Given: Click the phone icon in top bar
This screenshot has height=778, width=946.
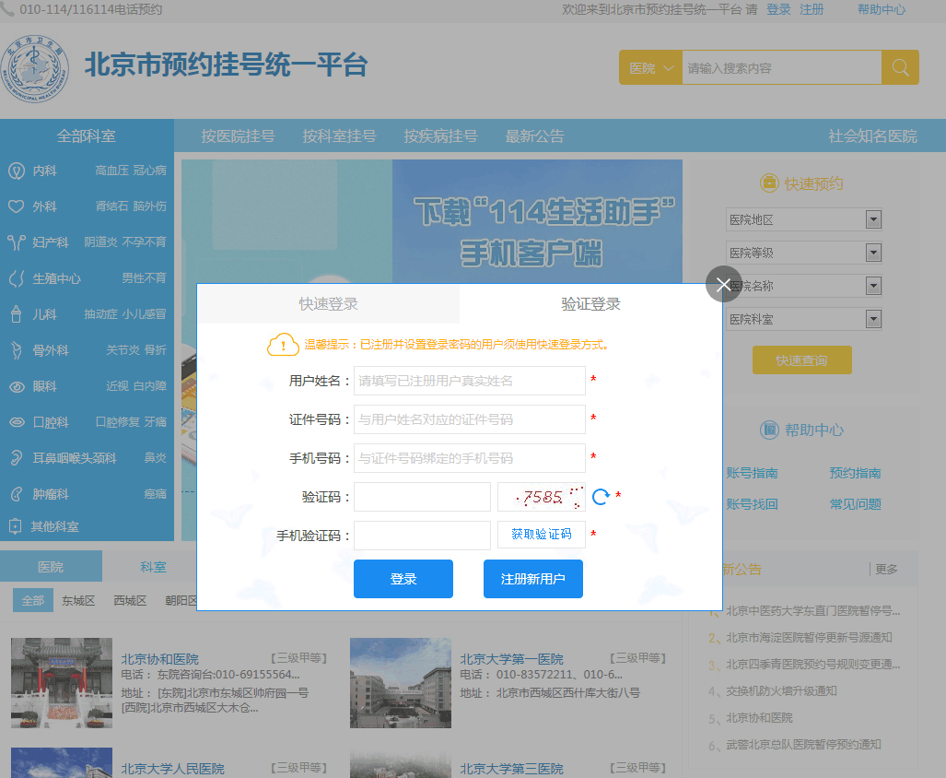Looking at the screenshot, I should pos(7,8).
